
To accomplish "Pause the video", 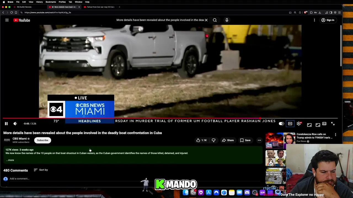I will click(x=6, y=124).
